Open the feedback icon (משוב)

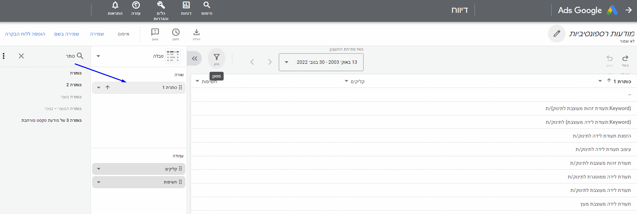coord(155,34)
